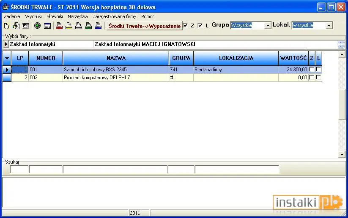Click the vertical scrollbar down arrow
Screen dimensions: 348x218
[342, 154]
